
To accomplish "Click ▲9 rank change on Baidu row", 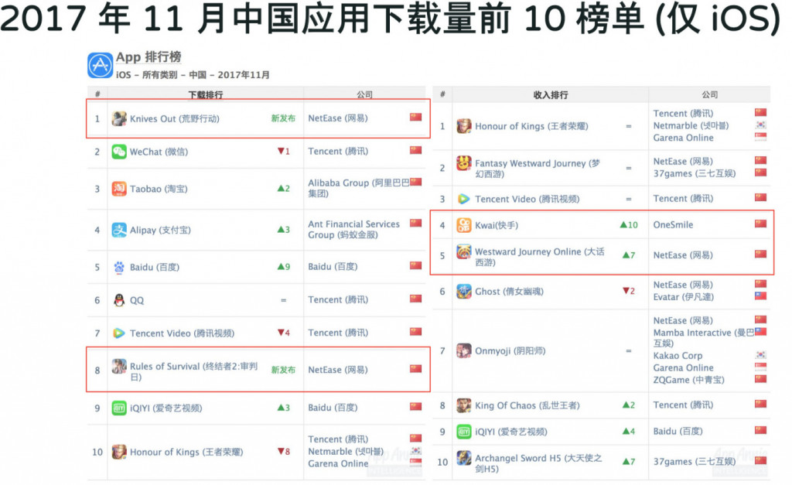I will coord(283,267).
